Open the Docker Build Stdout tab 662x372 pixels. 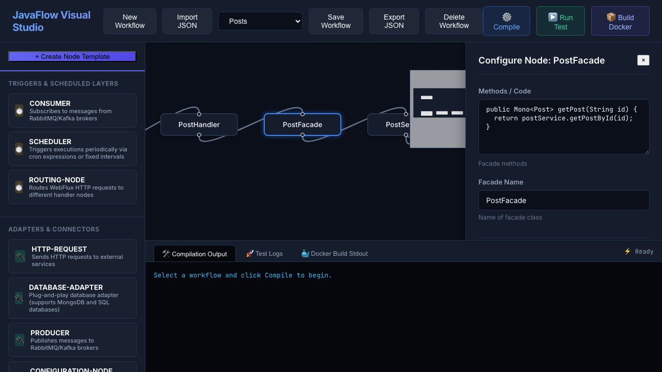click(x=334, y=254)
